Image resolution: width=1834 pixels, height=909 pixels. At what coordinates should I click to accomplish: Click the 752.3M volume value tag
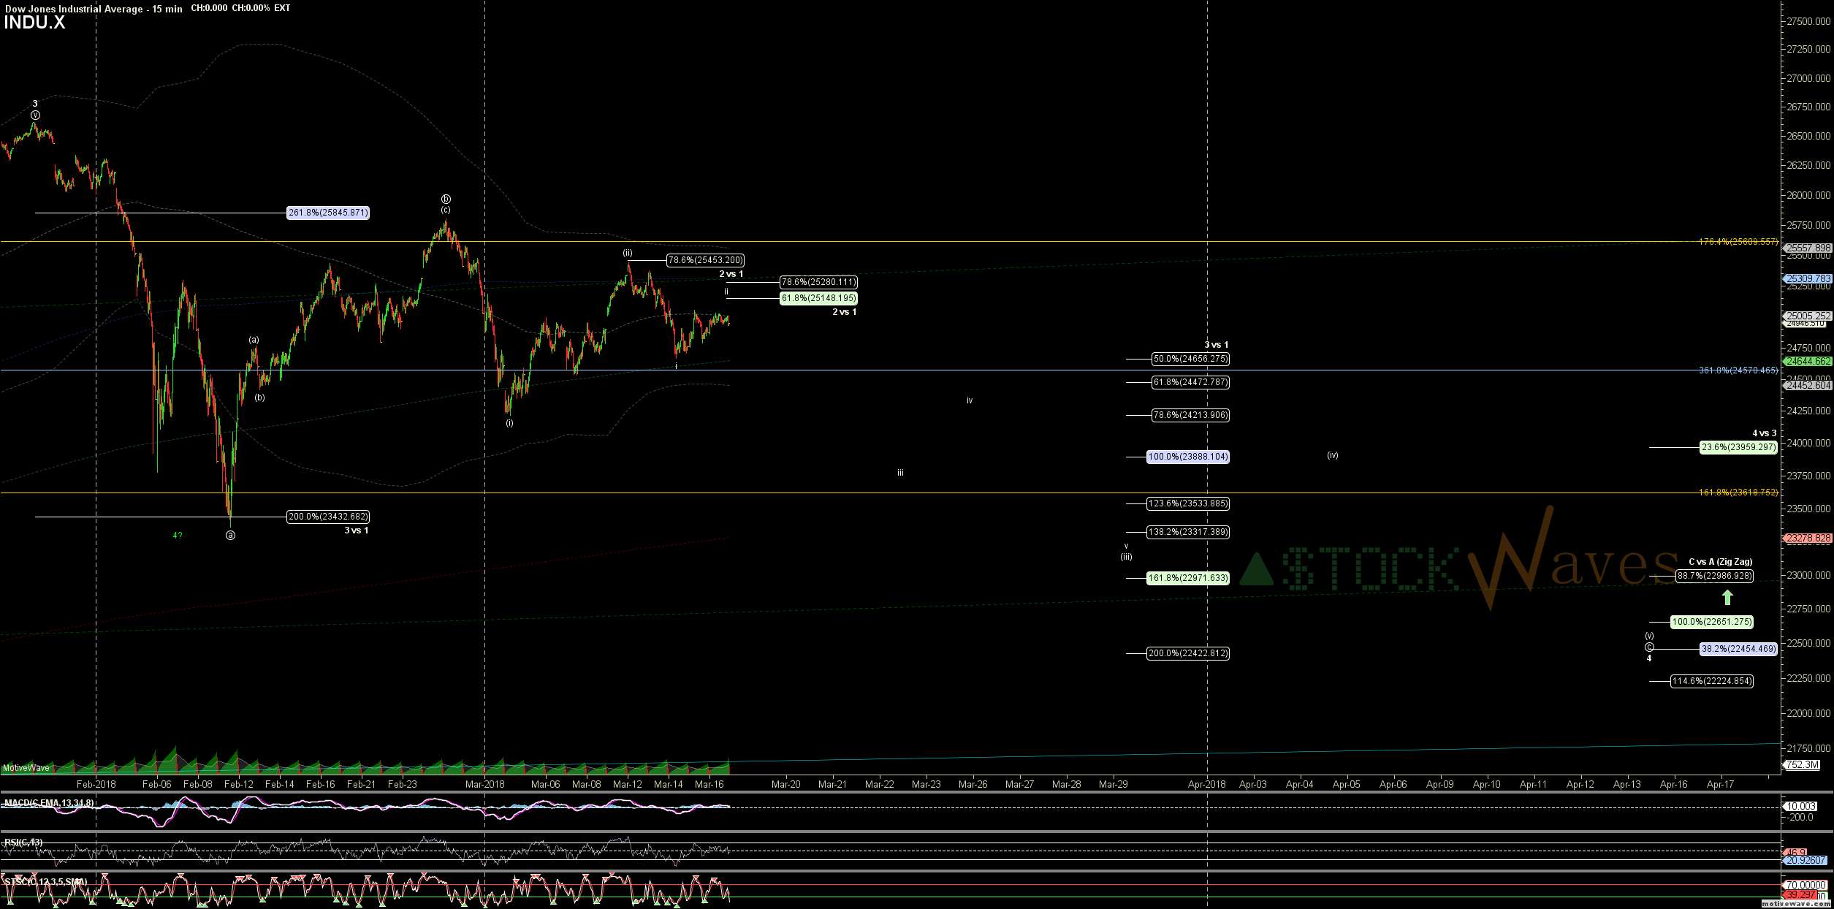click(1802, 765)
